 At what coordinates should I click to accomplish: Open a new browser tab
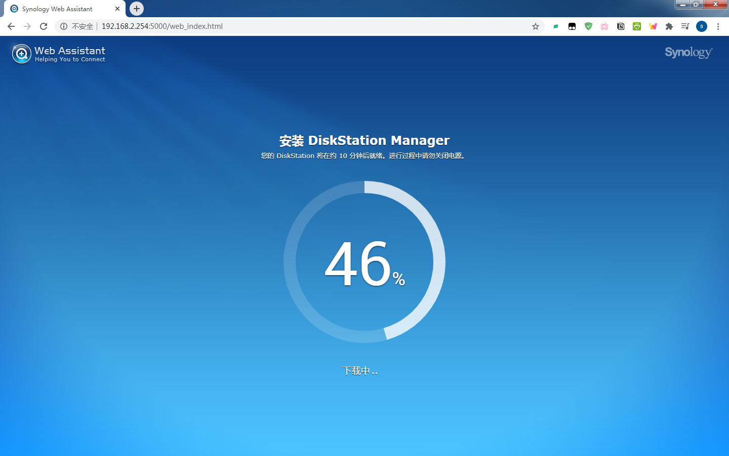[x=137, y=9]
